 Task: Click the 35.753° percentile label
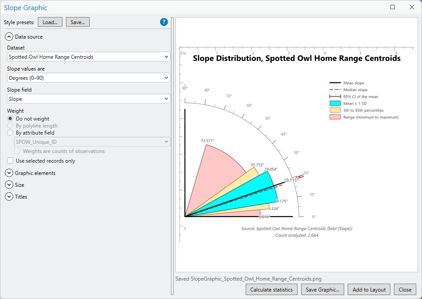[257, 165]
